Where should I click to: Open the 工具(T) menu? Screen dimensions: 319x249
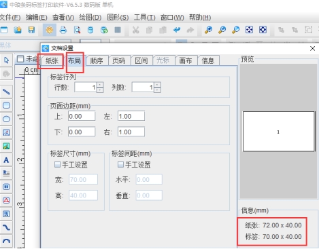[145, 18]
